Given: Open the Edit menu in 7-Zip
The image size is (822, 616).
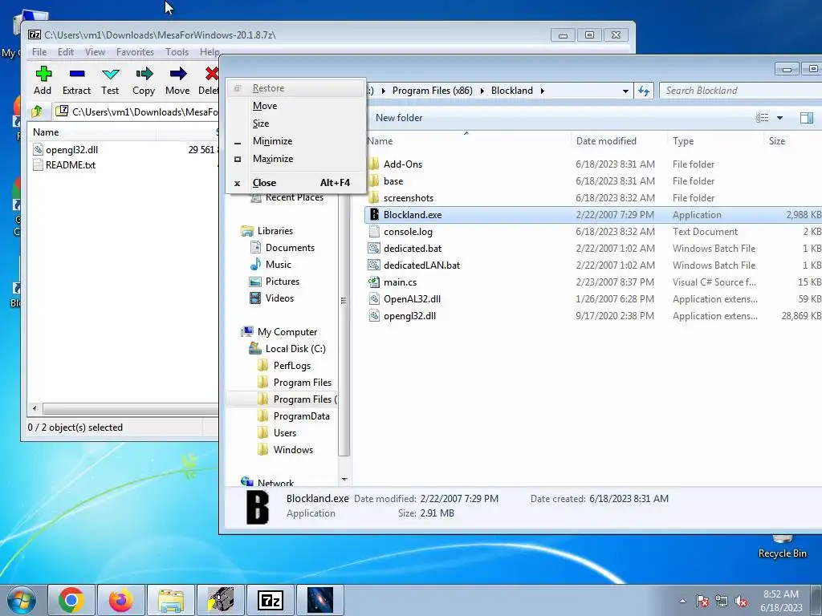Looking at the screenshot, I should tap(66, 52).
